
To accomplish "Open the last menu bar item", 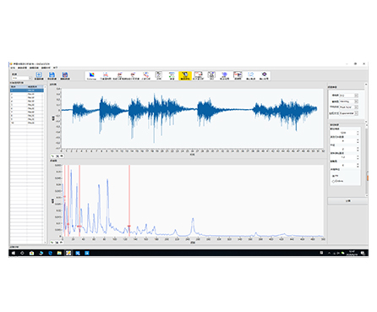I will pos(56,68).
